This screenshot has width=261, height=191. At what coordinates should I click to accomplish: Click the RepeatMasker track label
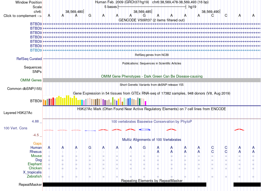(x=30, y=184)
